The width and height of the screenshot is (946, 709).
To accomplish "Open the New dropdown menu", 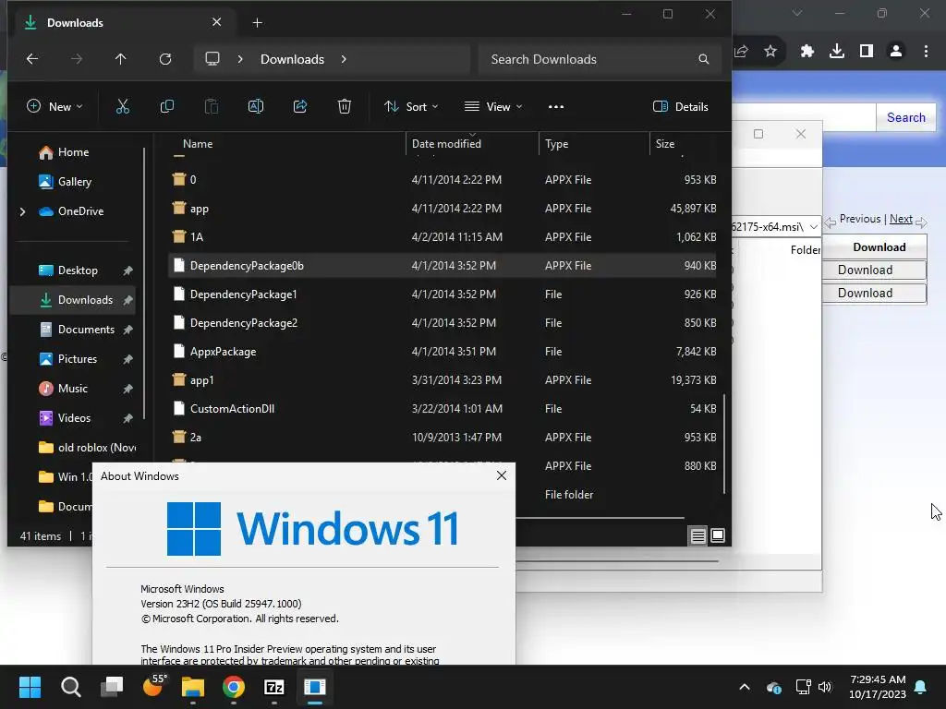I will tap(55, 107).
